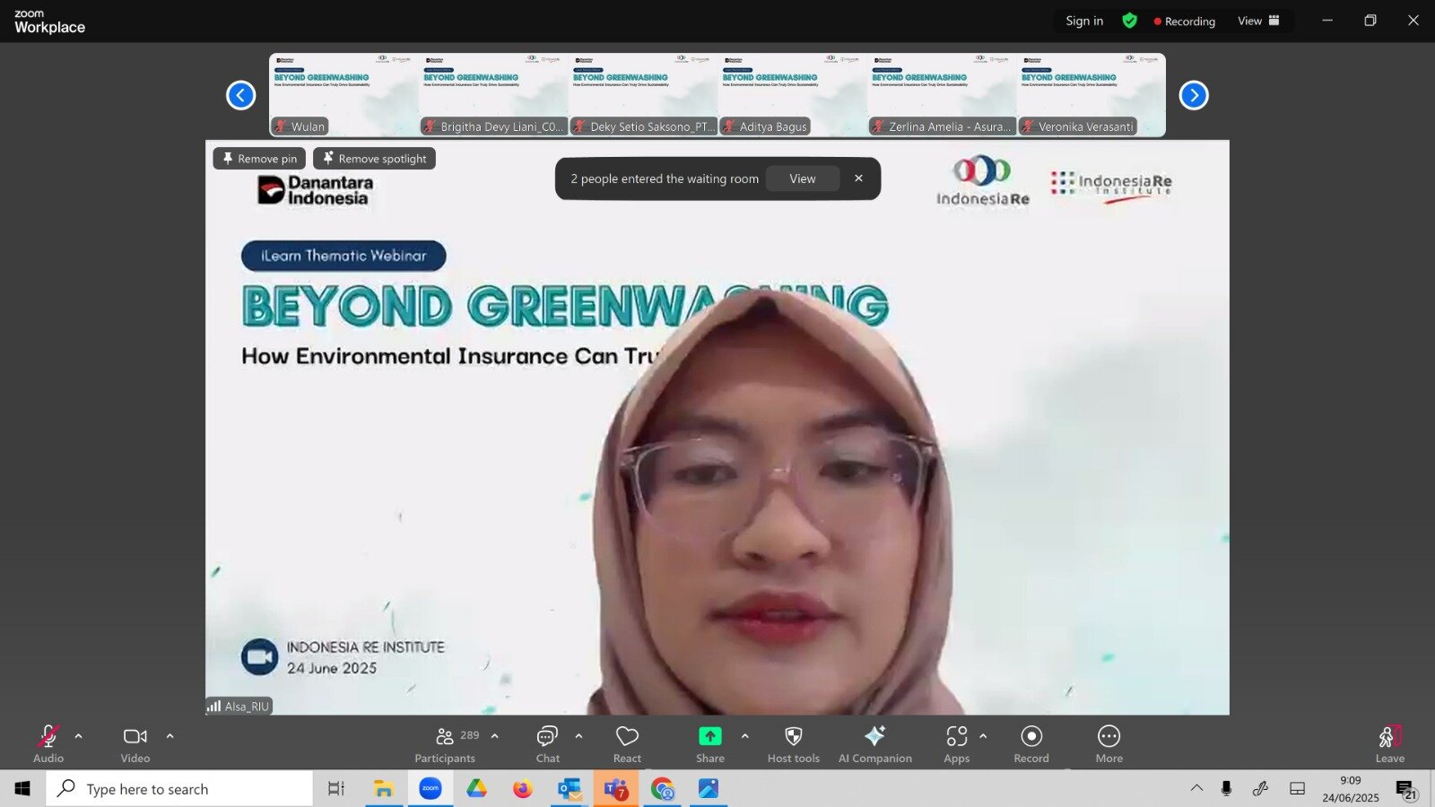Select Zerlina Amelia's thumbnail
Screen dimensions: 1435x807
pos(942,95)
